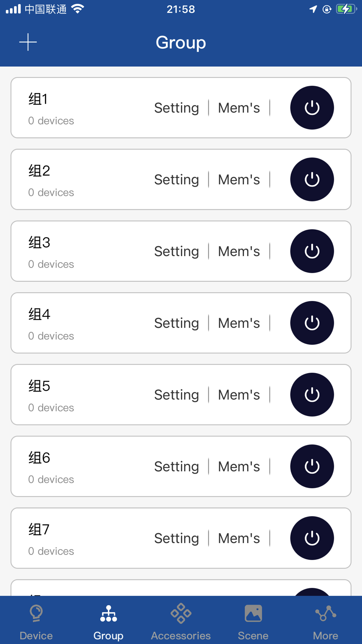Tap the plus icon to add group
362x644 pixels.
pos(28,42)
